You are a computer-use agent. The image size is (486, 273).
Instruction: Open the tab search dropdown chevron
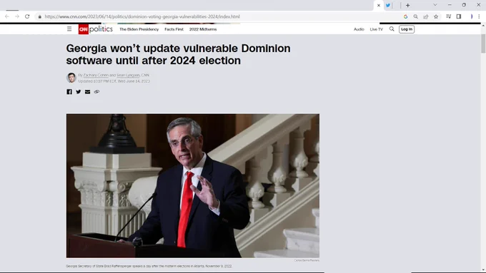(435, 5)
